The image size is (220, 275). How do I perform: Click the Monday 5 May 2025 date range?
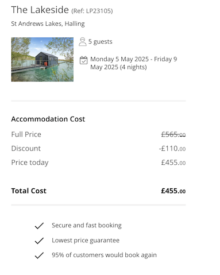[x=134, y=63]
